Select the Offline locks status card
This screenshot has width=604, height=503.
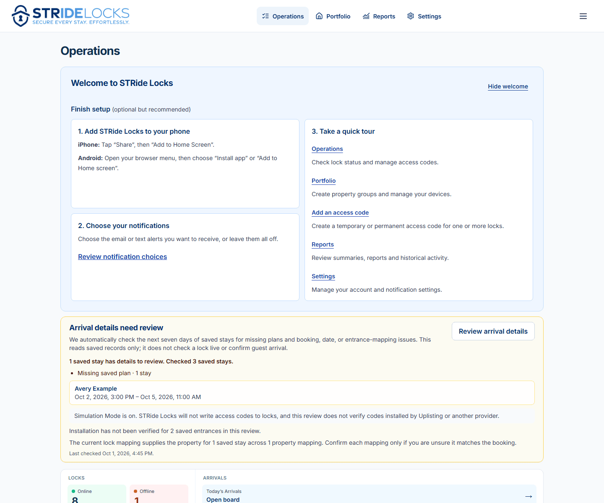(x=159, y=494)
